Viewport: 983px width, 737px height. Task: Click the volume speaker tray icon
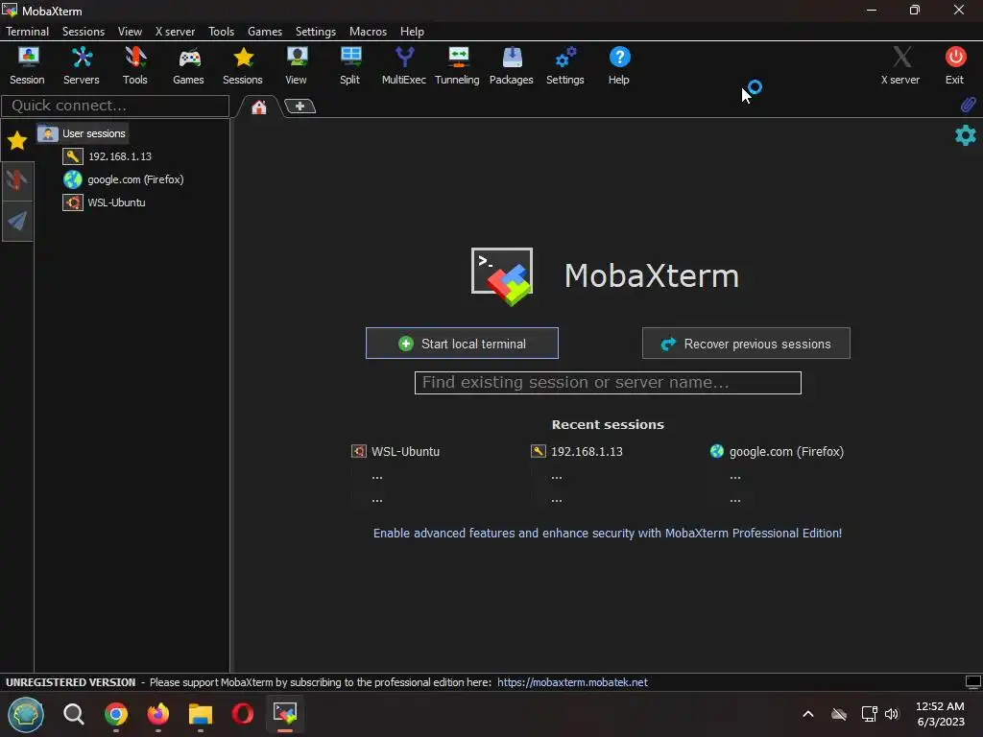point(892,714)
